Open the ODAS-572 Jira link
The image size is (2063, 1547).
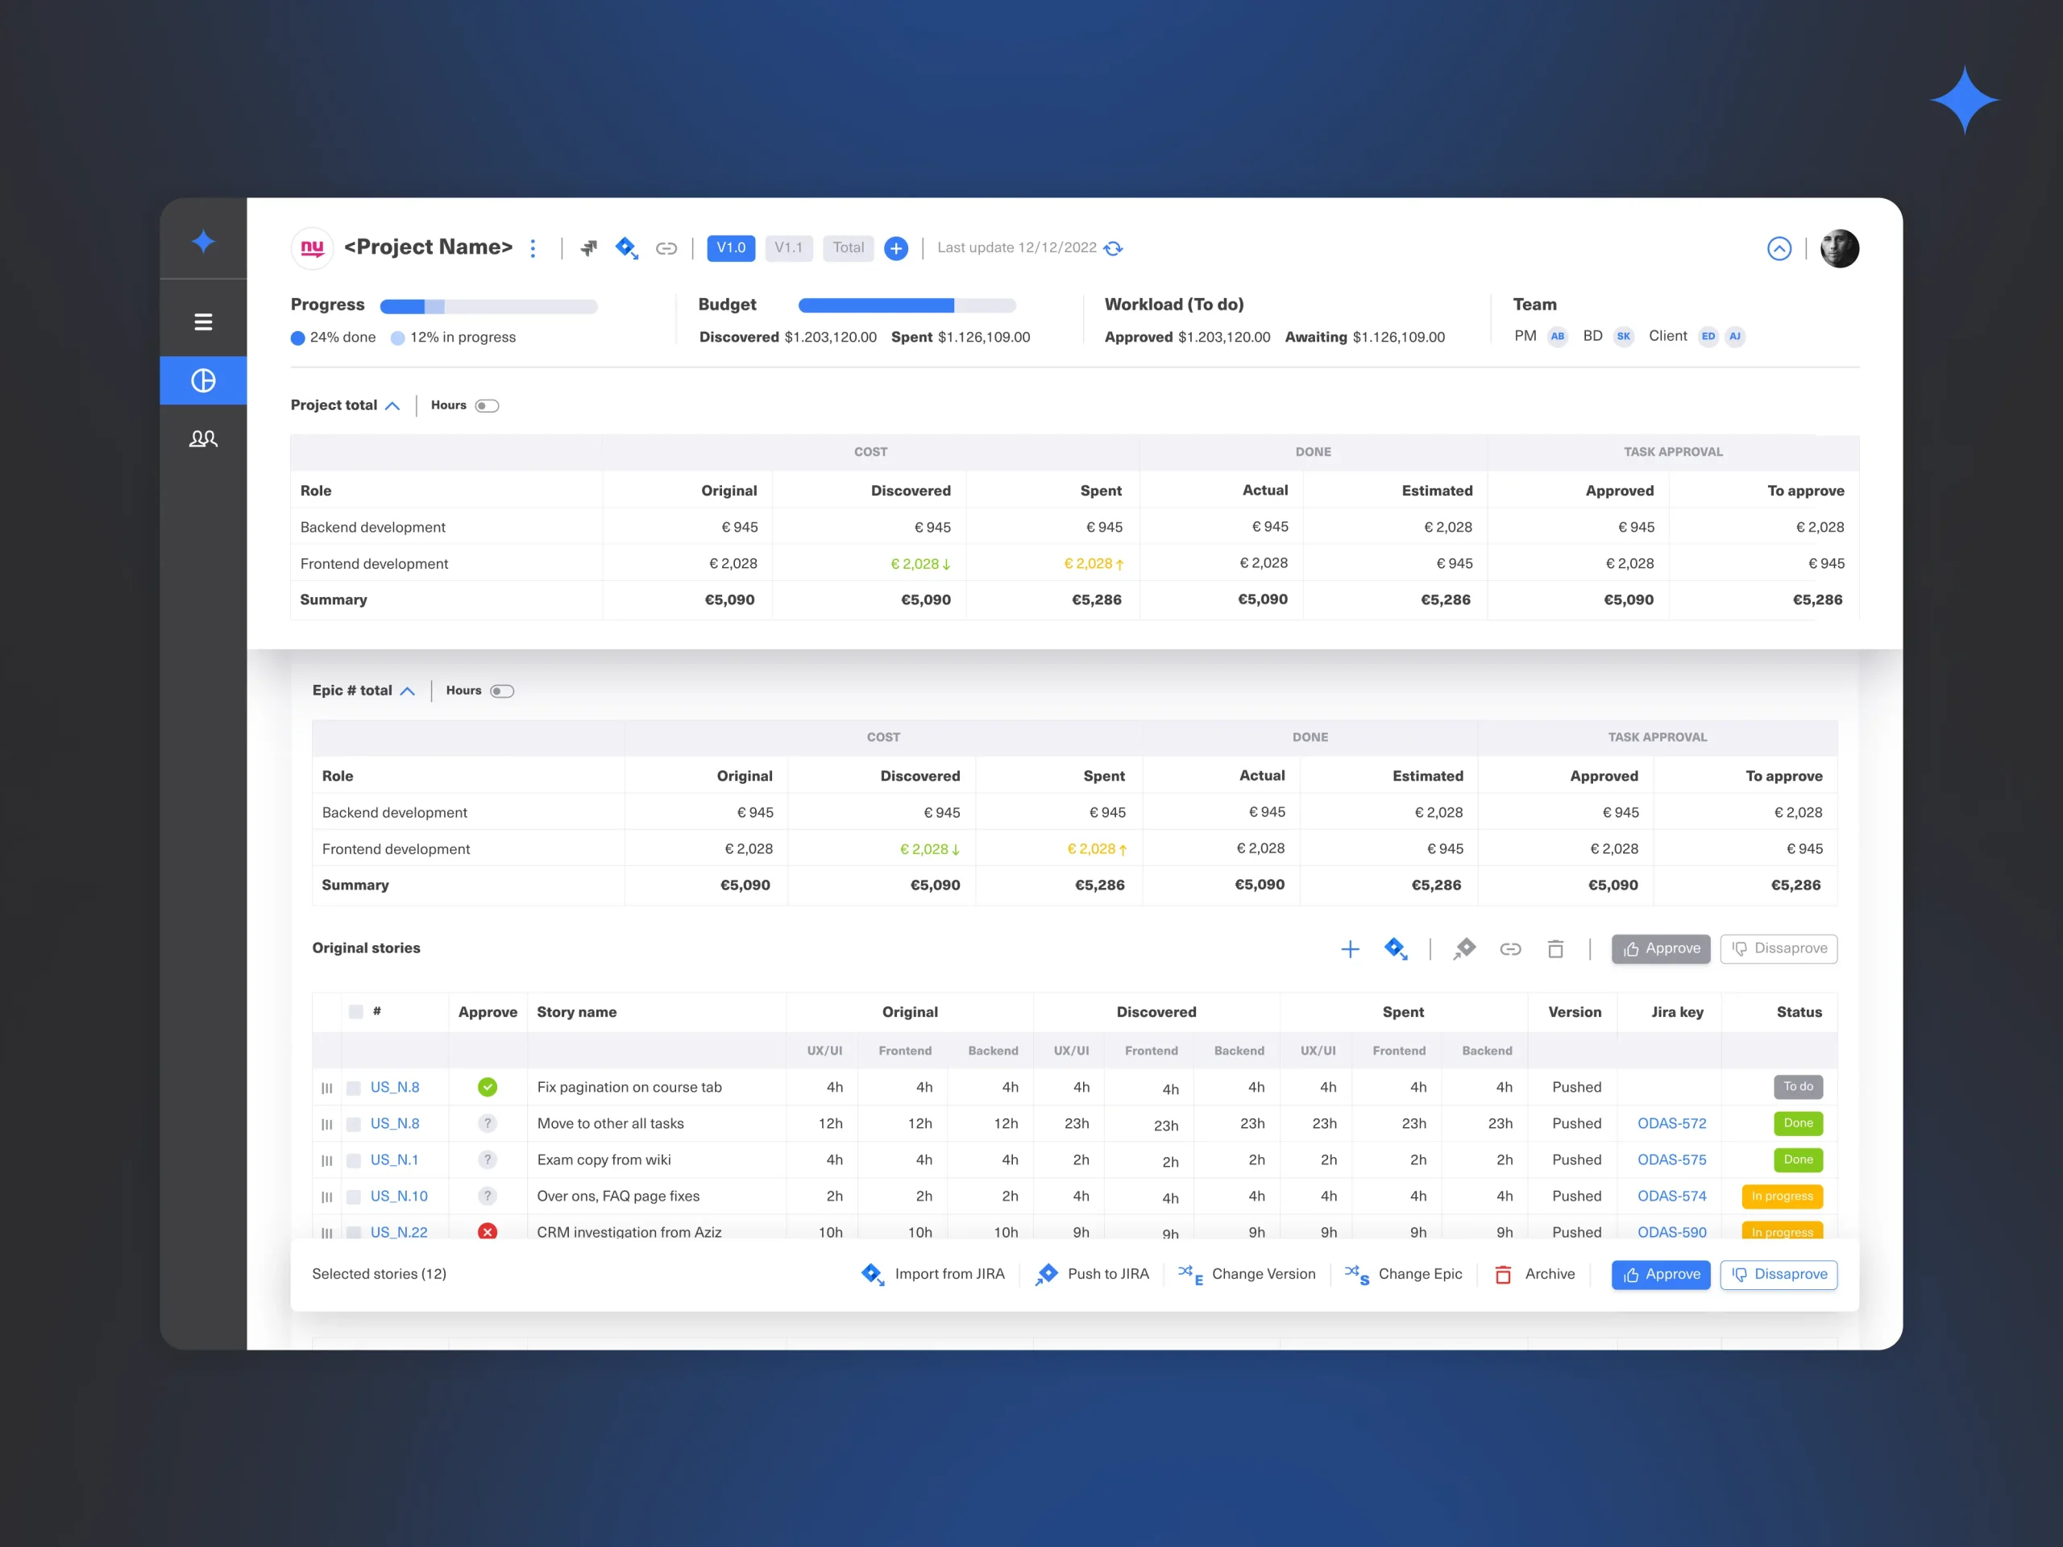click(1671, 1124)
